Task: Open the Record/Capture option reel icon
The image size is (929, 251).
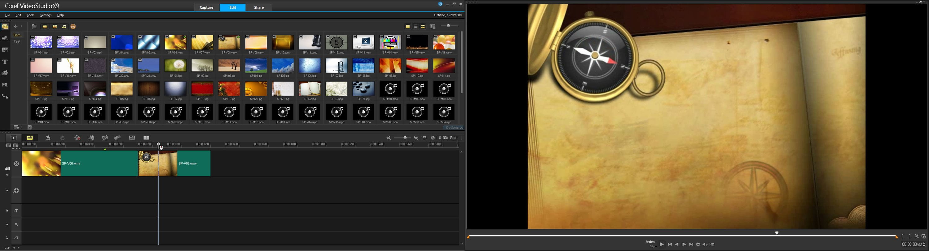Action: [x=77, y=138]
